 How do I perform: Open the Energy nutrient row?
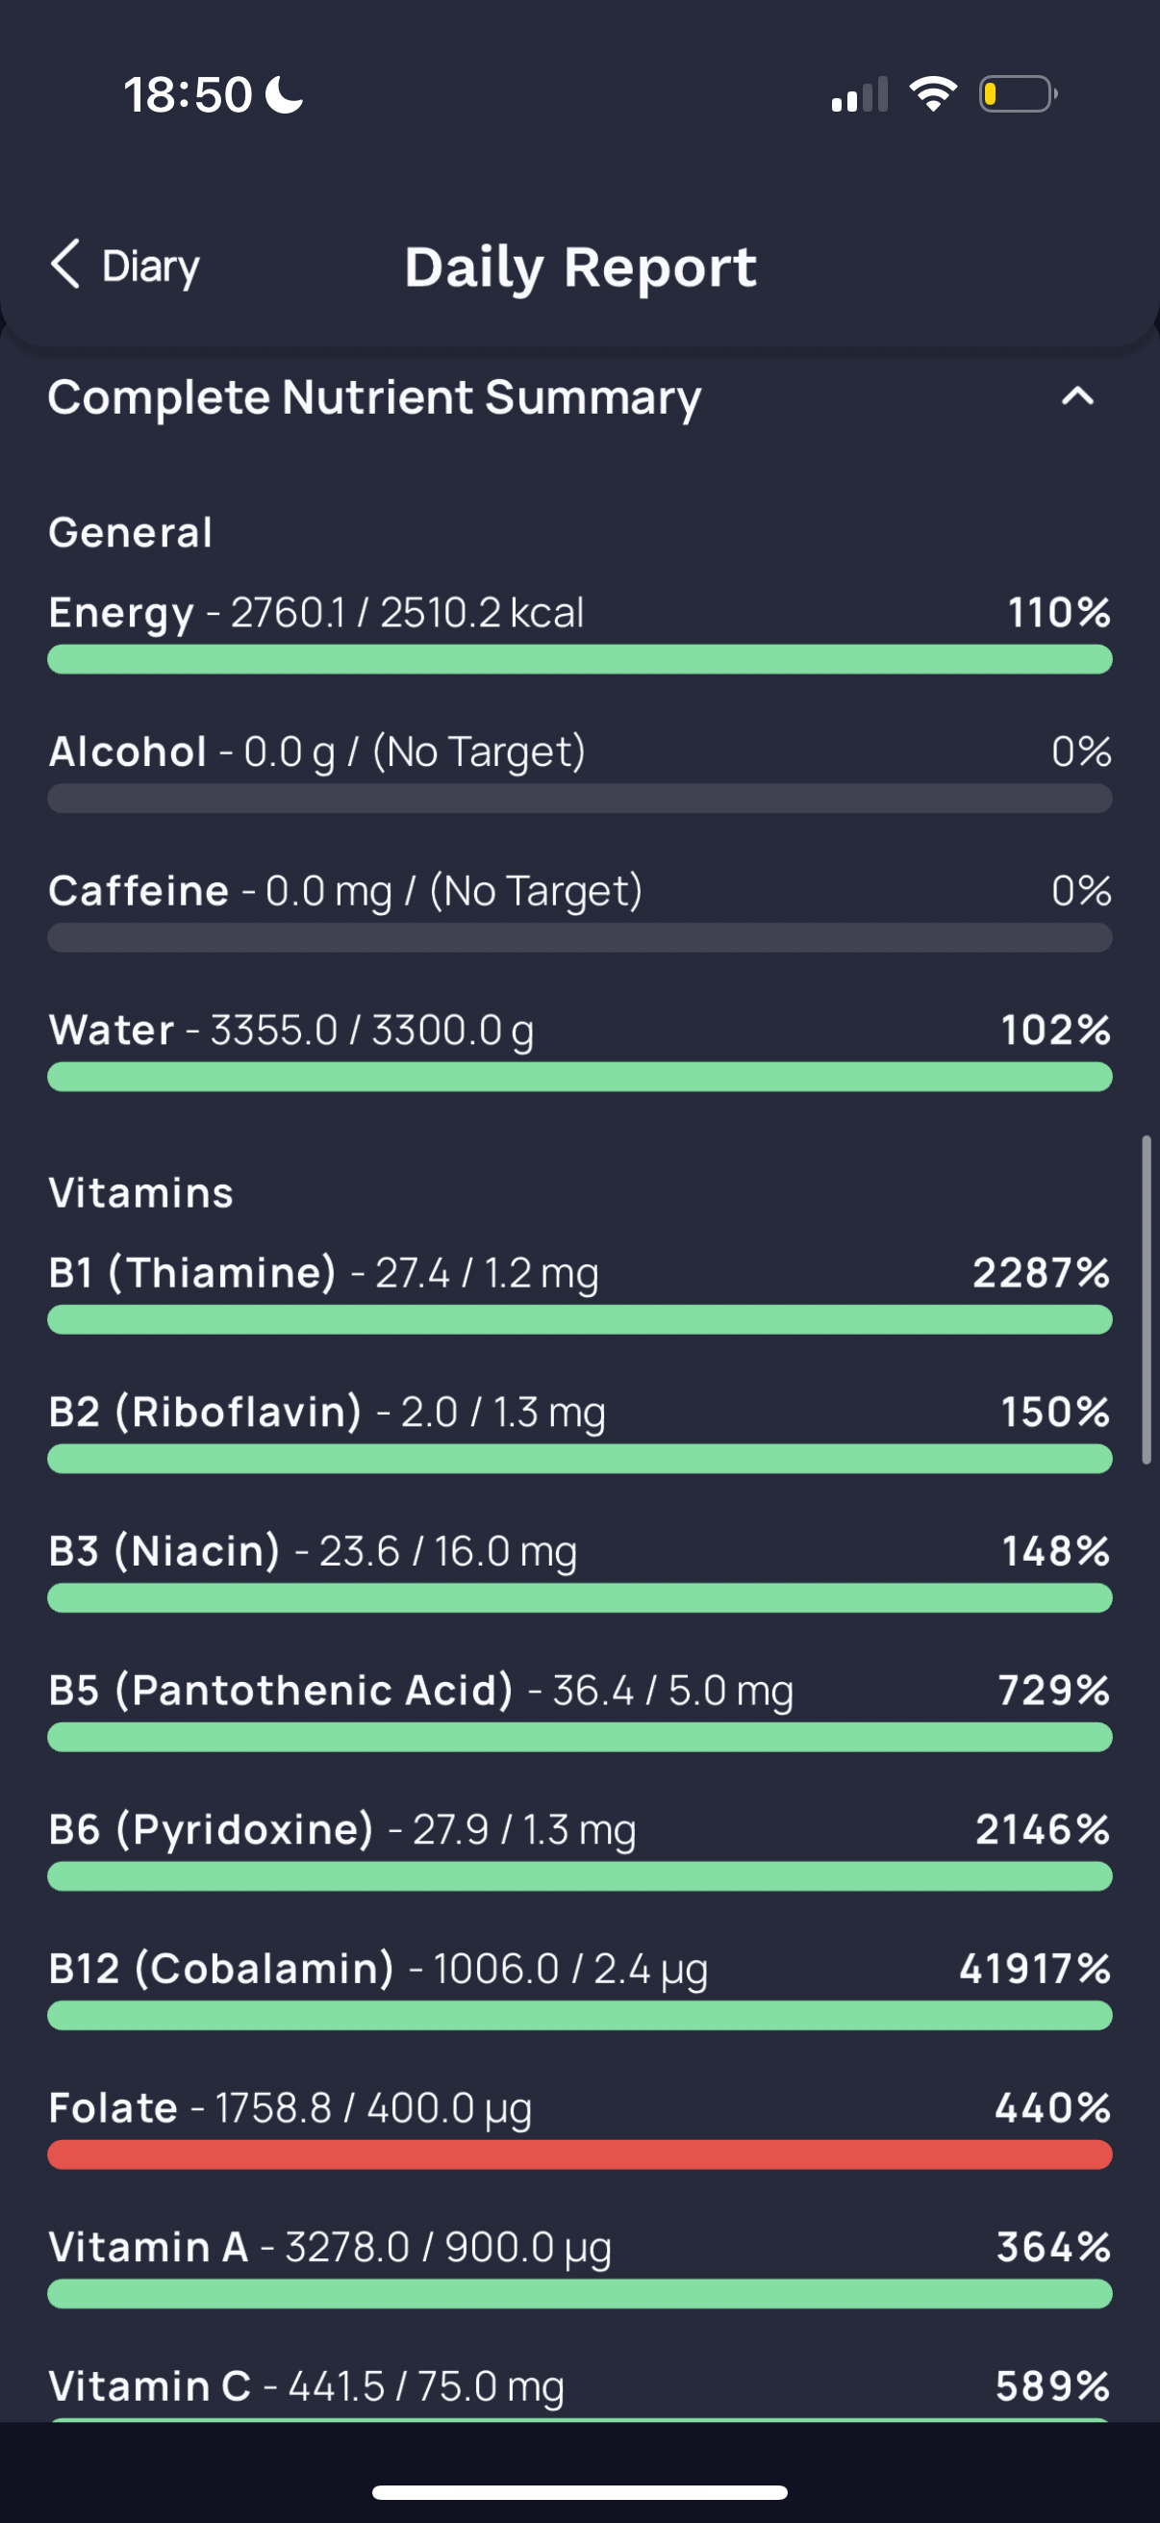[579, 632]
